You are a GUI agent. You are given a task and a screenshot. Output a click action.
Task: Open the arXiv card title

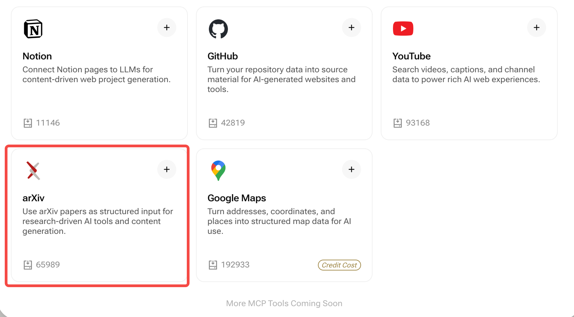point(33,198)
